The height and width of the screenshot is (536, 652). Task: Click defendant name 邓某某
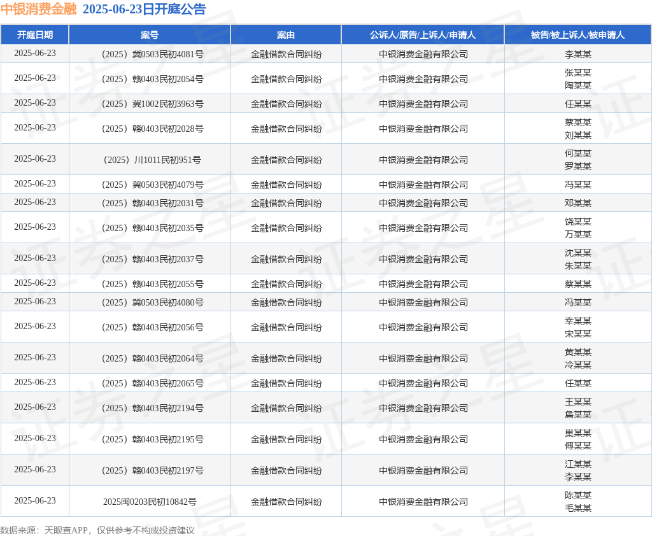[x=578, y=203]
